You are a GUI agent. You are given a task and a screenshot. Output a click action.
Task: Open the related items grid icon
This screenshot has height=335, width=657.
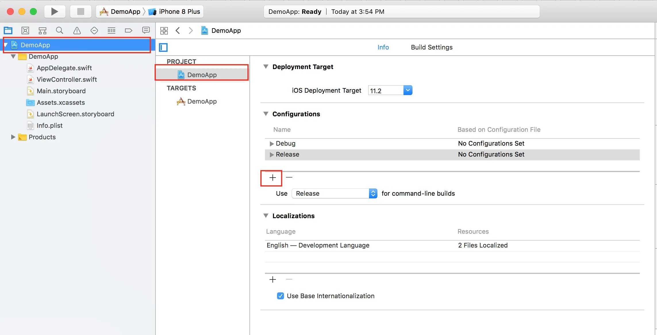coord(164,31)
